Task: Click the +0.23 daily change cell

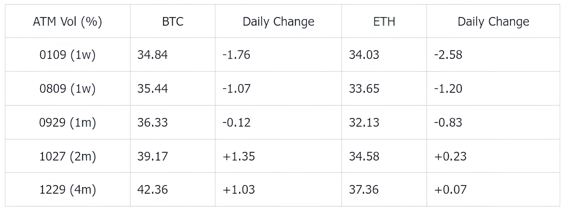Action: coord(450,156)
